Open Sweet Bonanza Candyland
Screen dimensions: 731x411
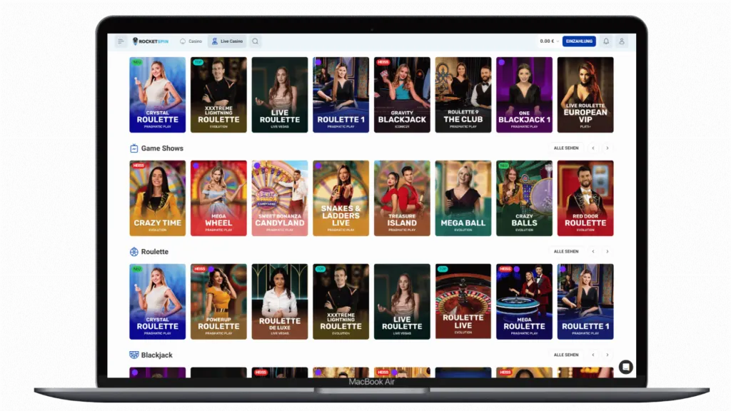pyautogui.click(x=280, y=198)
